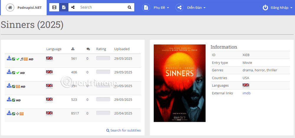Click Entry type value Movie

click(x=247, y=63)
